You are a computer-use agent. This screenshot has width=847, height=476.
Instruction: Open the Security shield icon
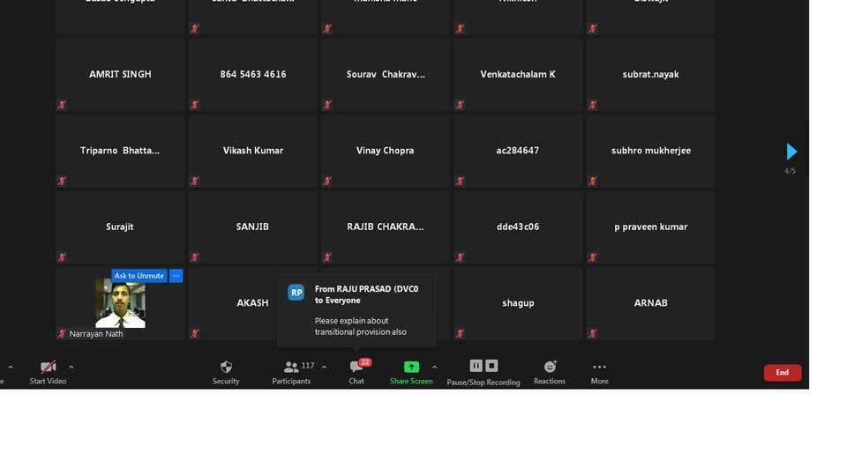coord(226,367)
